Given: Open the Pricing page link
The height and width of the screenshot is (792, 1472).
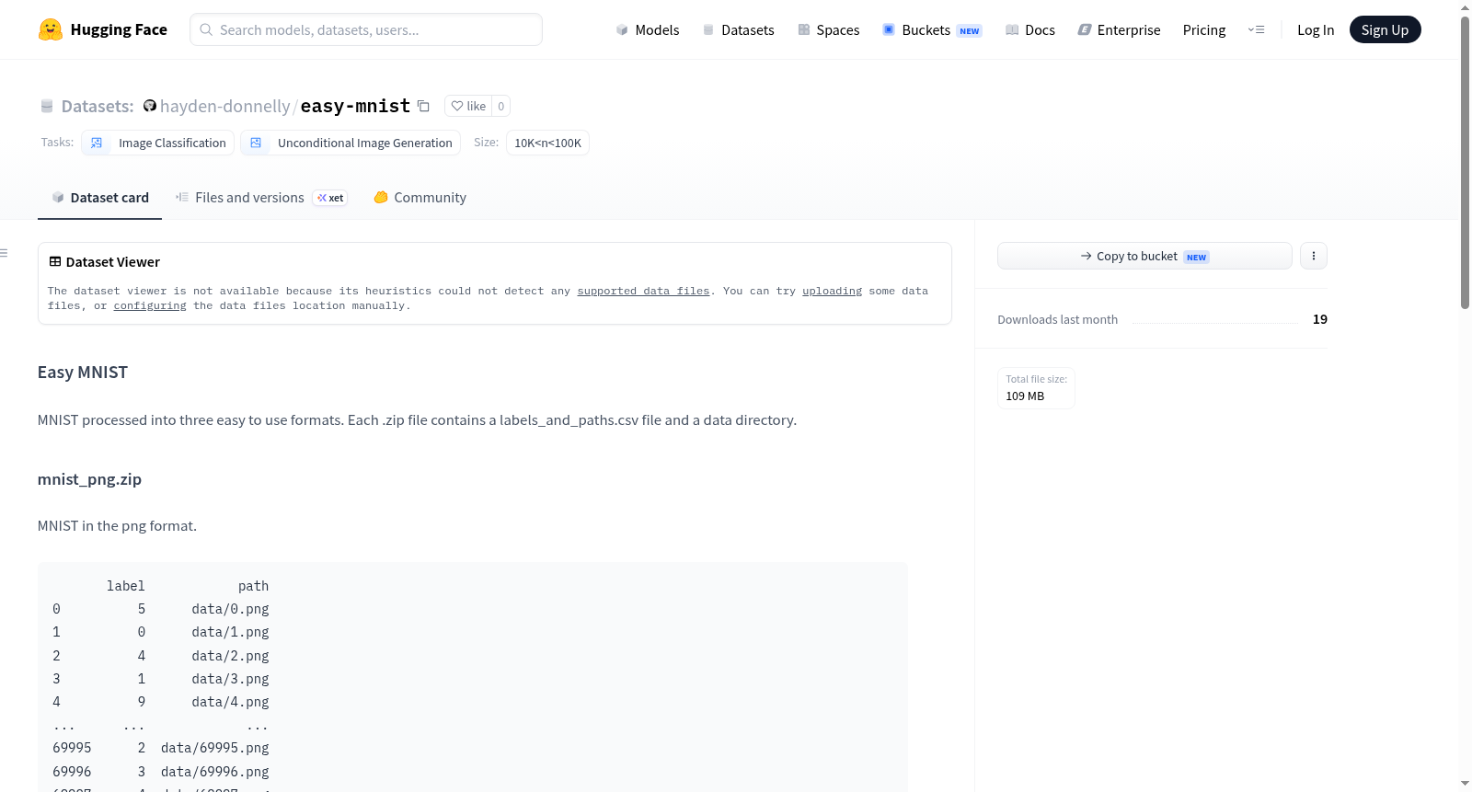Looking at the screenshot, I should tap(1204, 29).
